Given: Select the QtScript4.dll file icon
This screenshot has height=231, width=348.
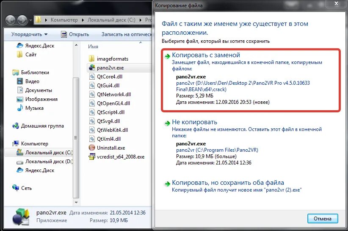Looking at the screenshot, I should pyautogui.click(x=92, y=112).
